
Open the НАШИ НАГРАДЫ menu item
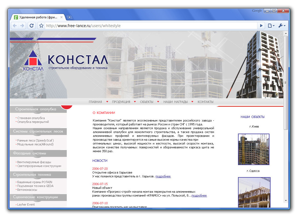point(175,102)
